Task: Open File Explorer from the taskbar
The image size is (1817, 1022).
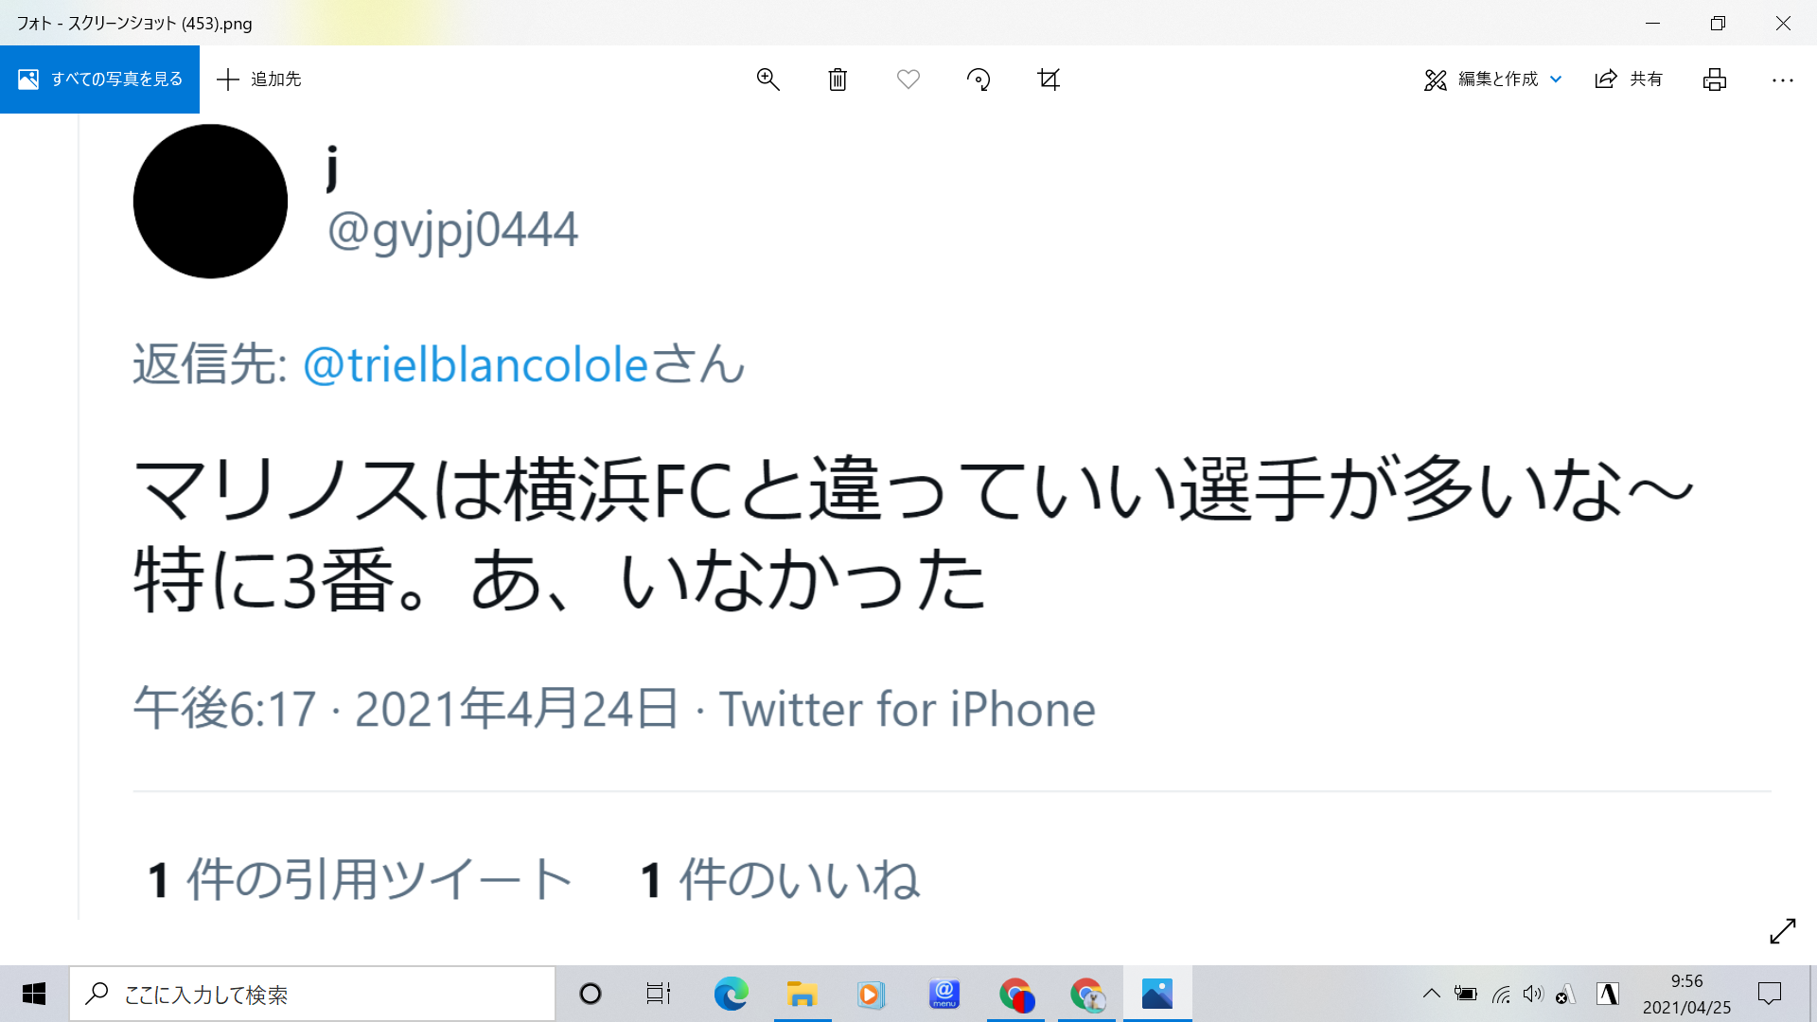Action: click(x=802, y=994)
